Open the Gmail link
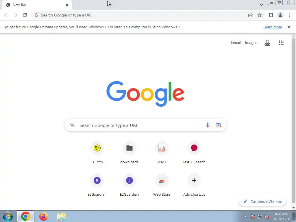296x222 pixels. pyautogui.click(x=236, y=43)
